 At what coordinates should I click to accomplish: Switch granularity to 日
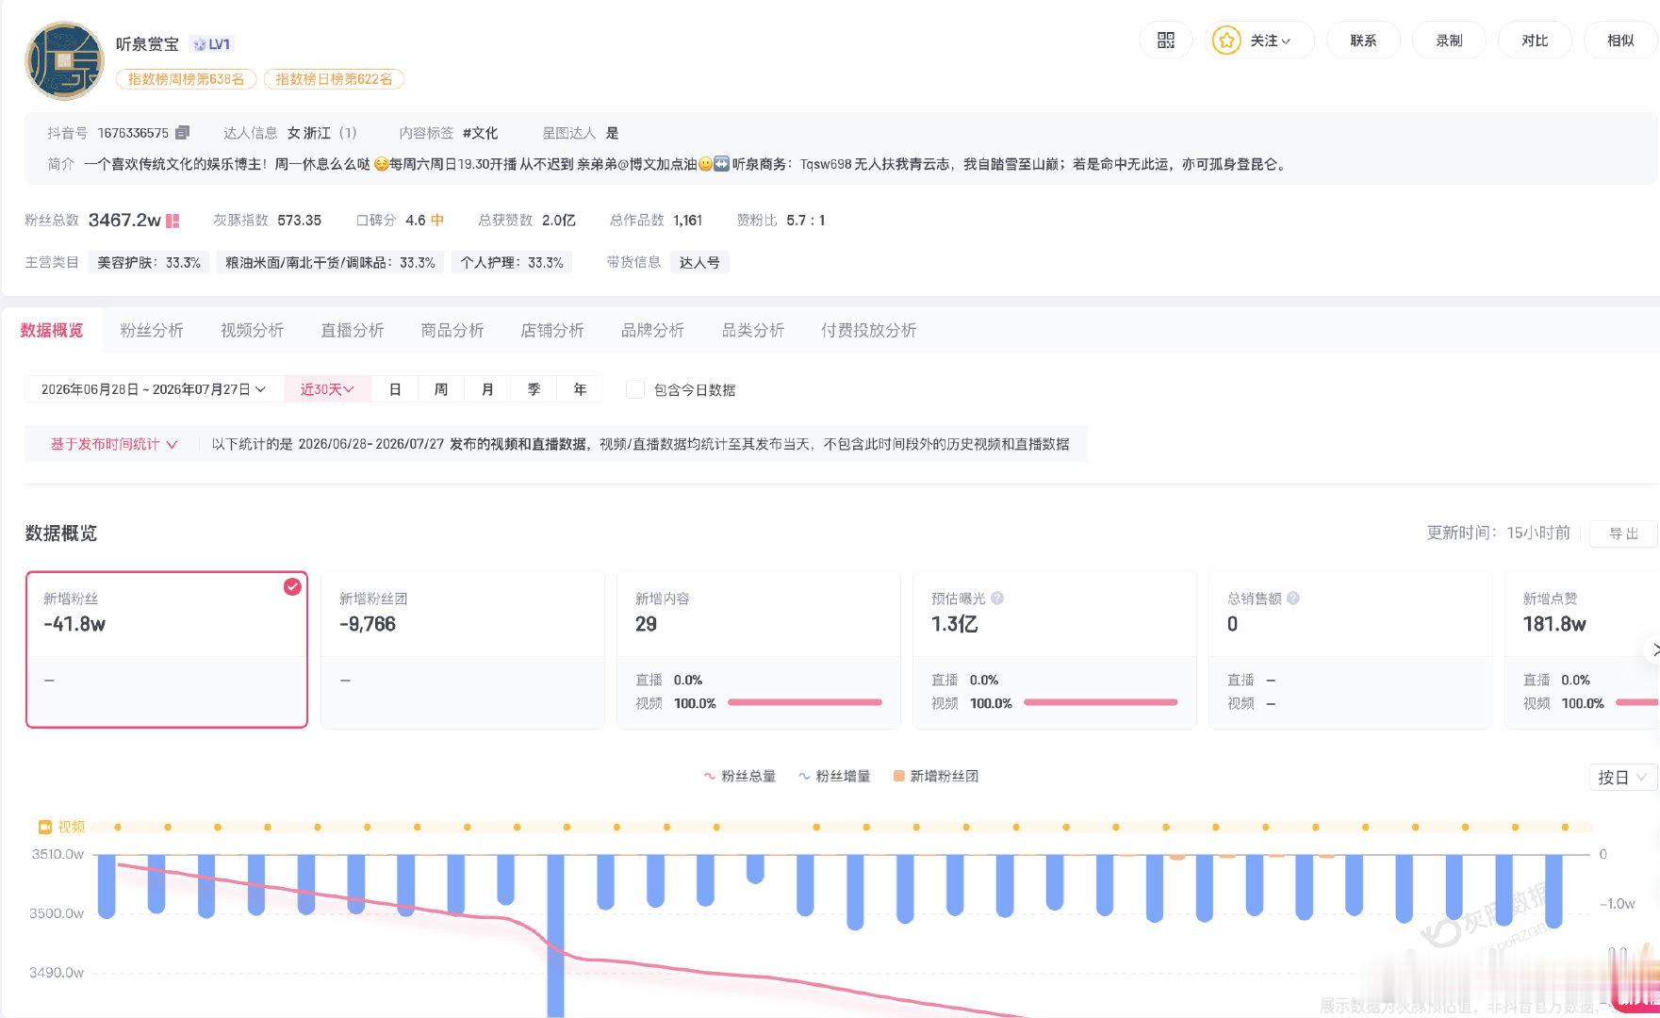[395, 389]
